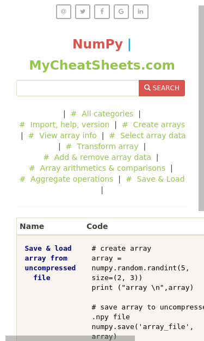Viewport: 204px width, 341px height.
Task: Select All categories filter
Action: (x=102, y=114)
